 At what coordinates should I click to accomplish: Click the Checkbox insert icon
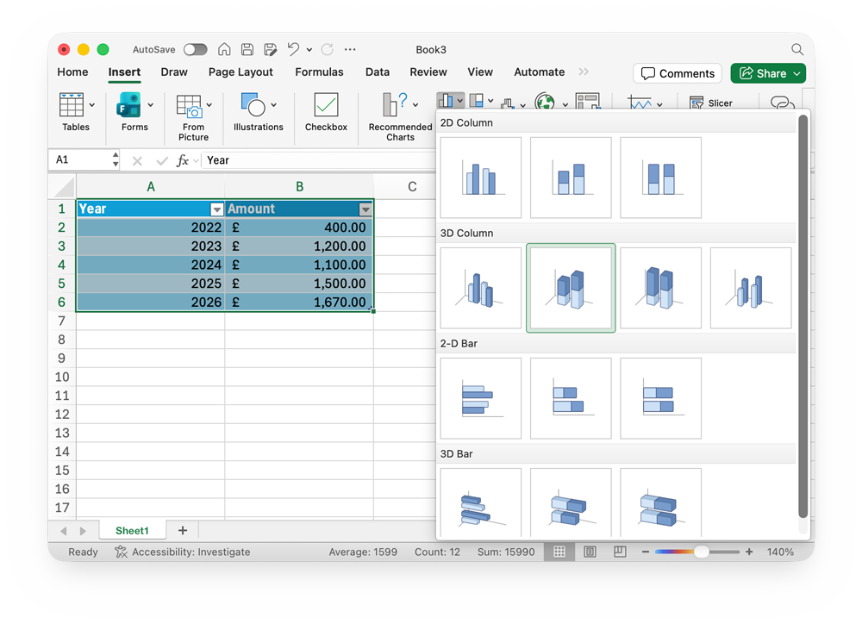point(326,106)
